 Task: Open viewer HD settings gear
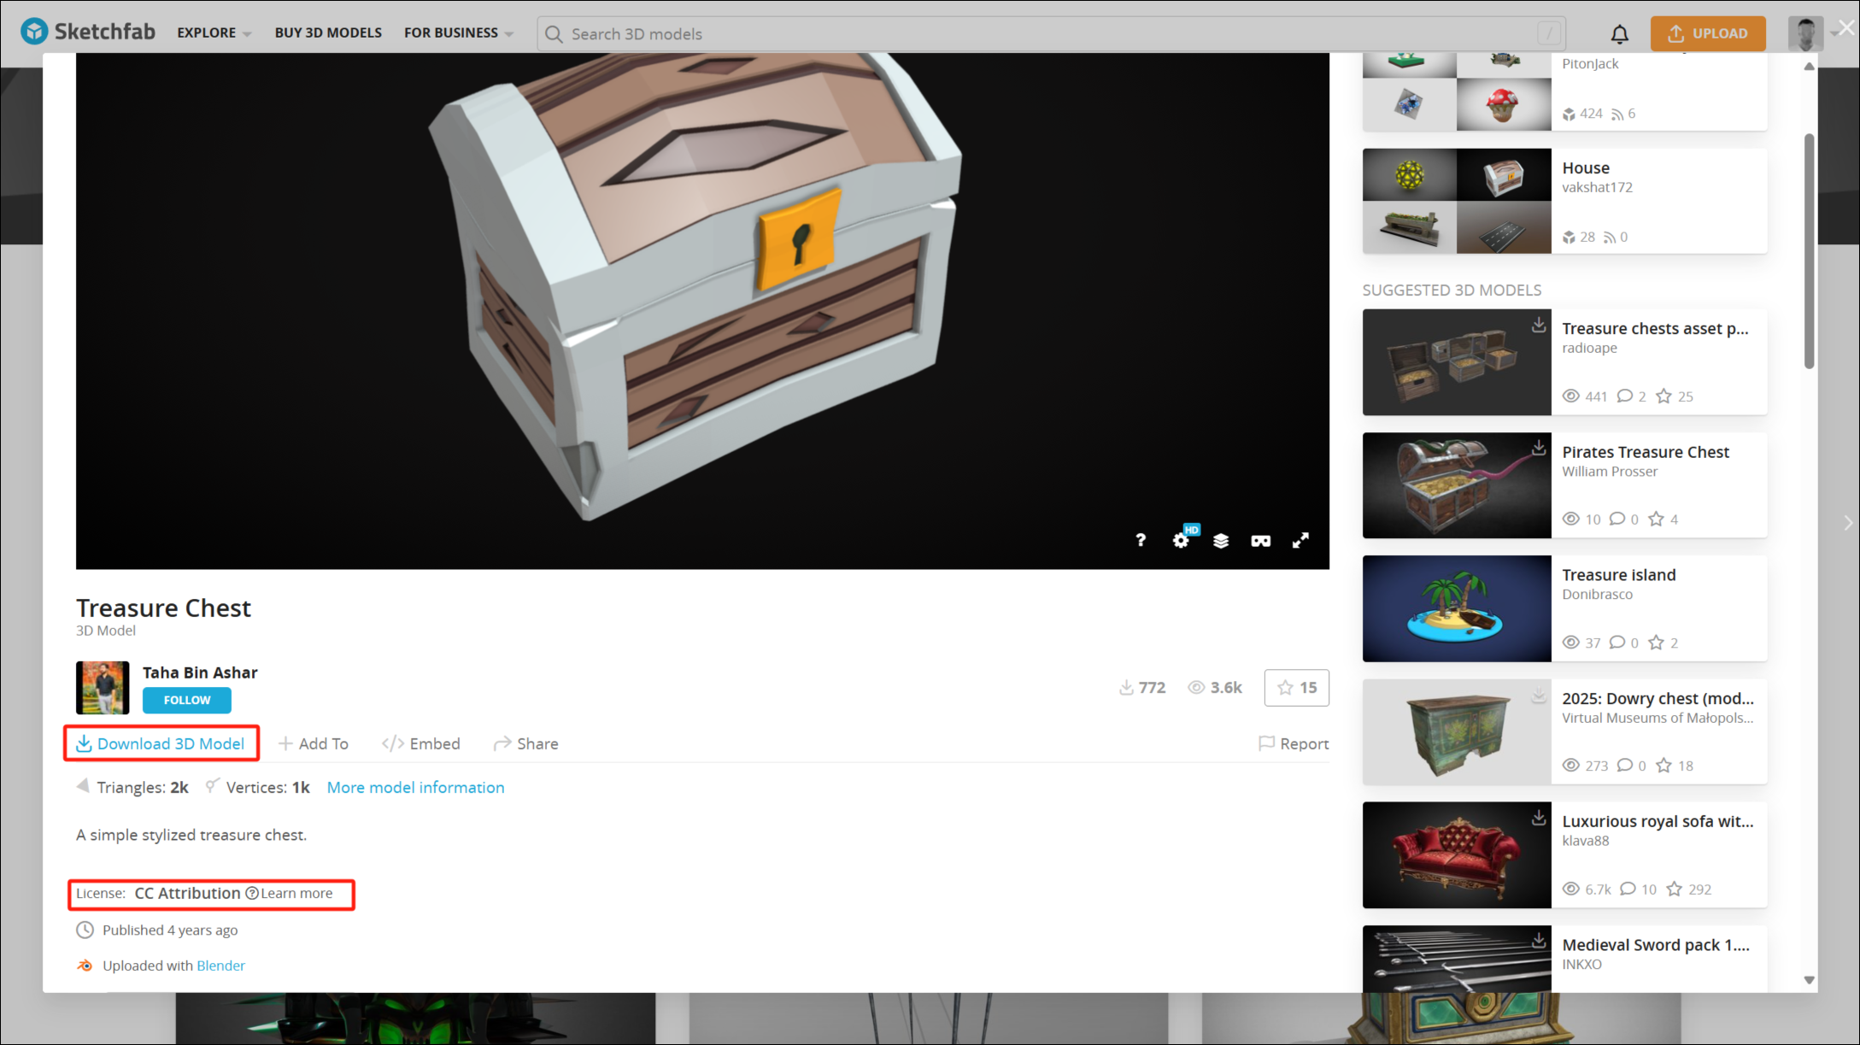pyautogui.click(x=1181, y=540)
